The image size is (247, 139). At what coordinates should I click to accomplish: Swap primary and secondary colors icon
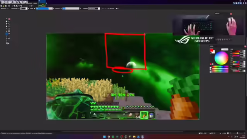211,53
